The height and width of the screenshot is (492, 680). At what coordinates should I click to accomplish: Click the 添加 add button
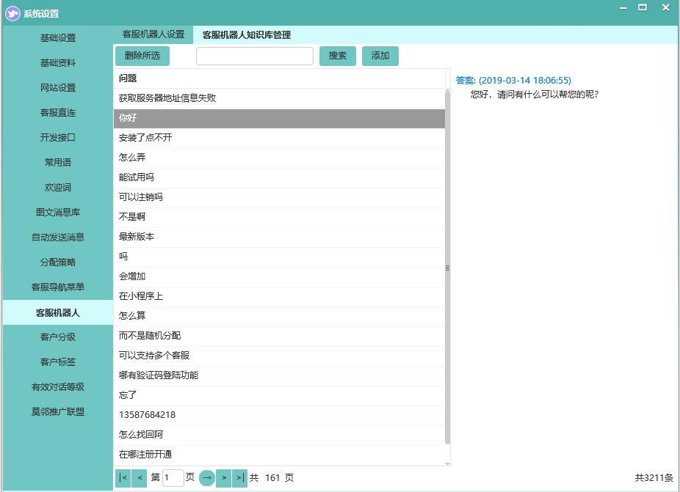[x=380, y=55]
